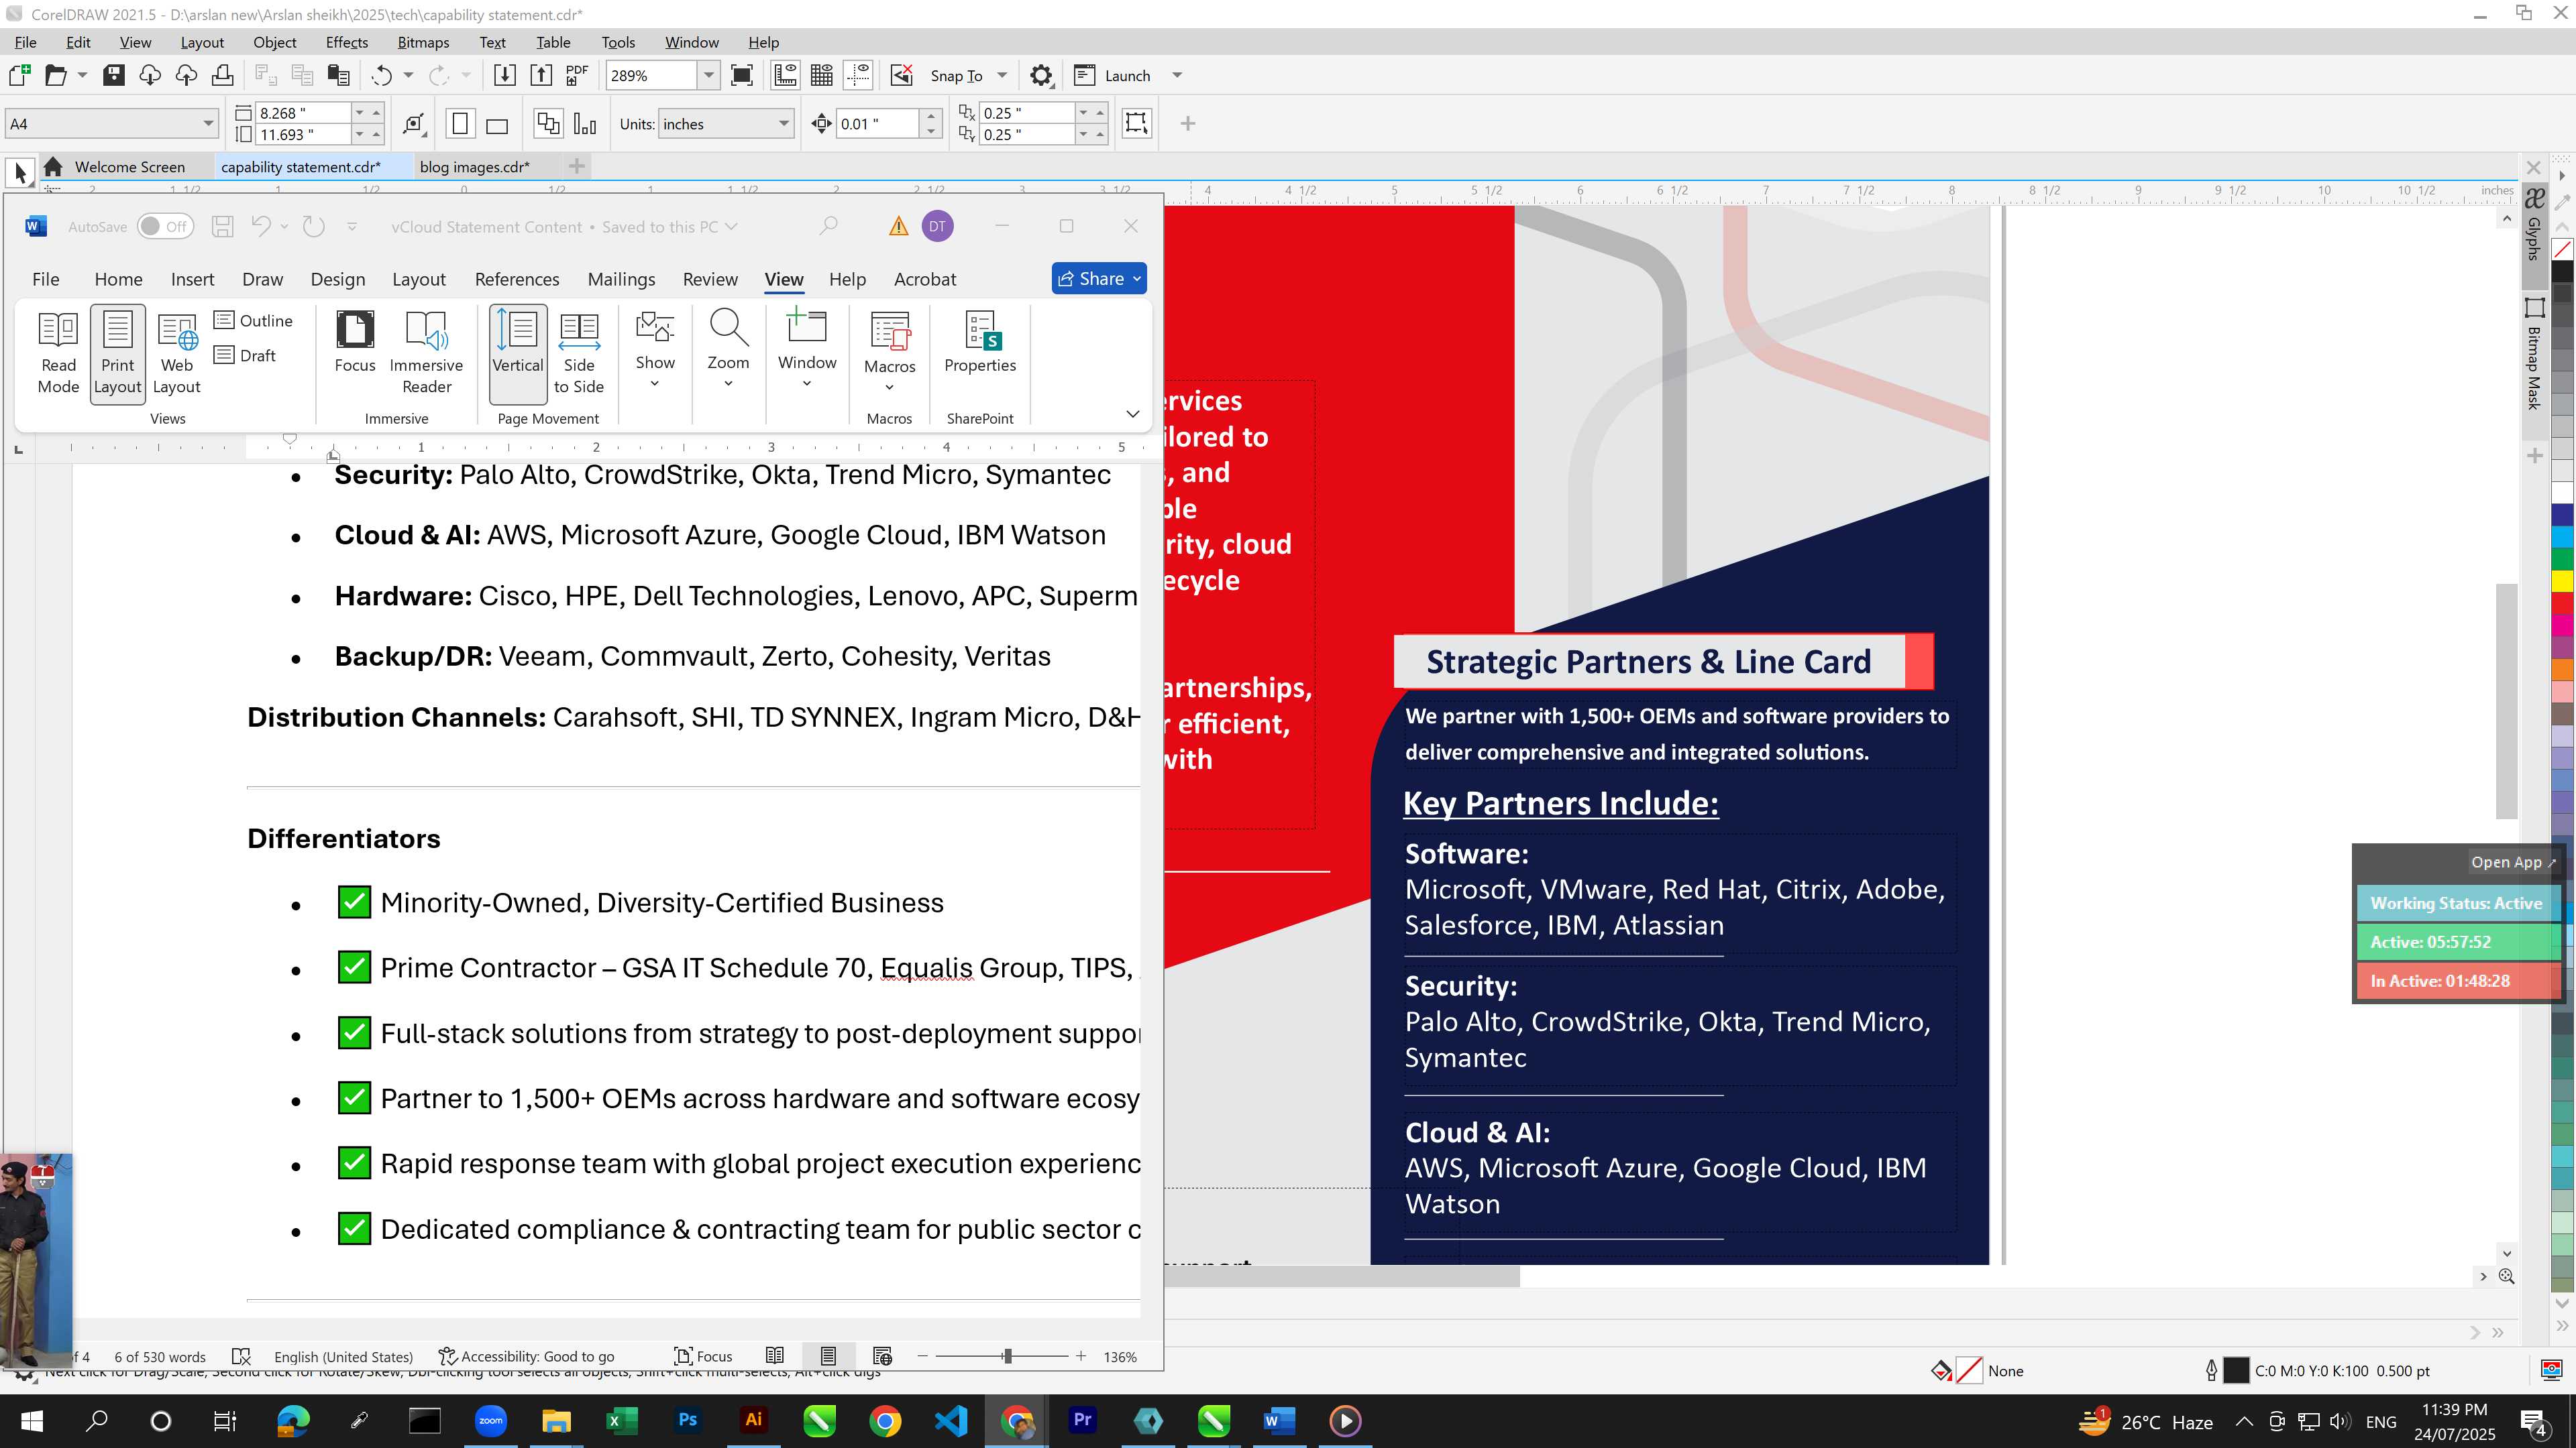Viewport: 2576px width, 1448px height.
Task: Click the paste icon in CorelDRAW toolbar
Action: pyautogui.click(x=339, y=75)
